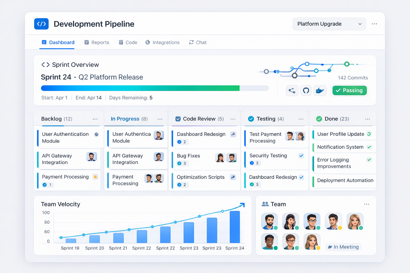This screenshot has width=410, height=273.
Task: Click the Passing build status button
Action: coord(349,90)
